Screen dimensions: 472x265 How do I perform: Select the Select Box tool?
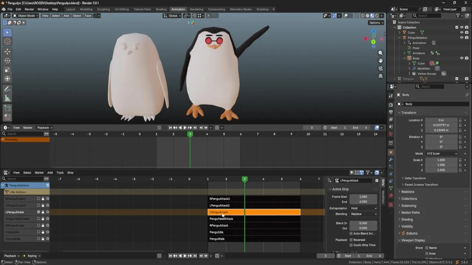point(7,32)
